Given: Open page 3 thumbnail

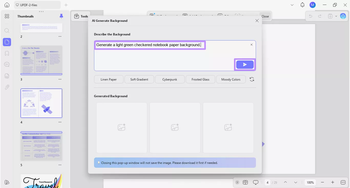Looking at the screenshot, I should tap(42, 61).
